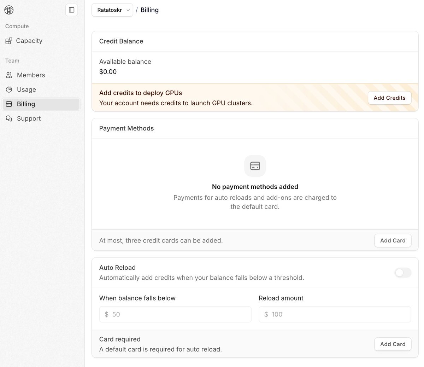Open the Ratatoskr team dropdown
The width and height of the screenshot is (424, 367).
[112, 10]
